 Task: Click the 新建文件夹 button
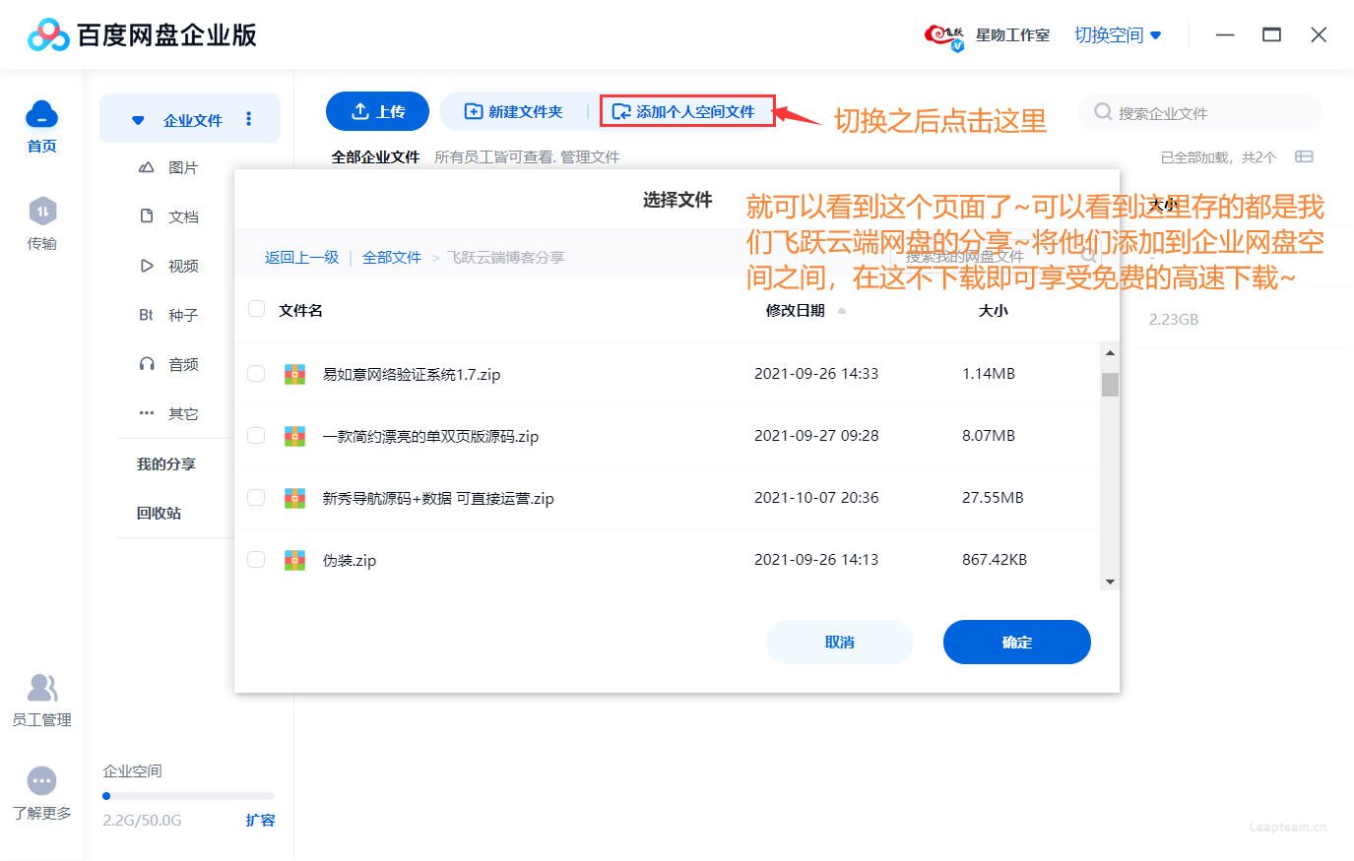tap(513, 111)
